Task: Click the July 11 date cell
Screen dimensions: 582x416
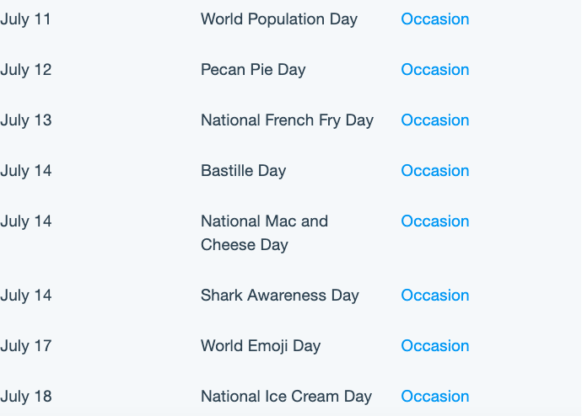Action: (x=25, y=19)
